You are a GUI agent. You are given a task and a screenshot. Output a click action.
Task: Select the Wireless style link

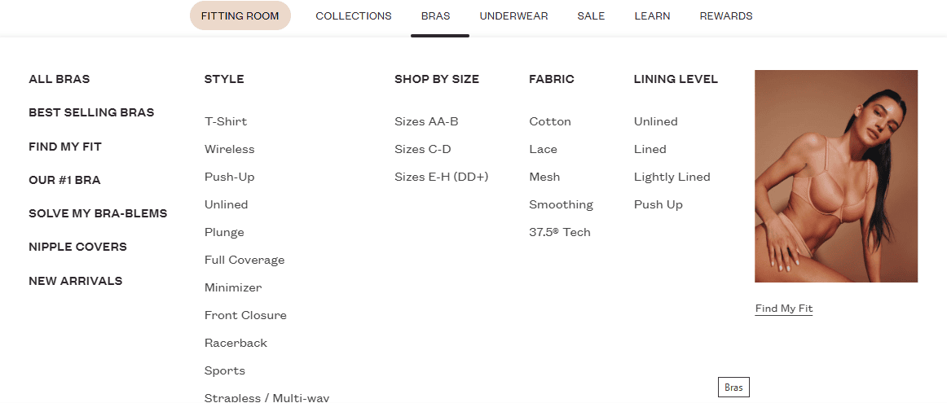point(230,149)
